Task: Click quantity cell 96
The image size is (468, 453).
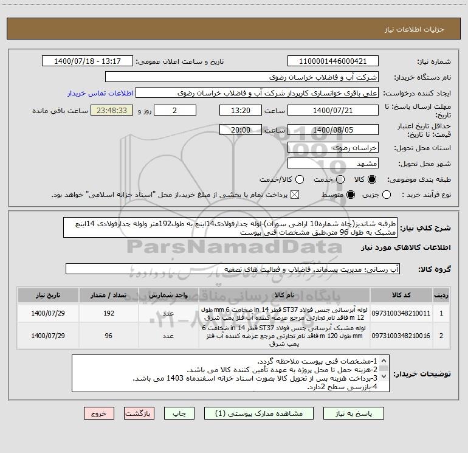Action: (x=109, y=336)
